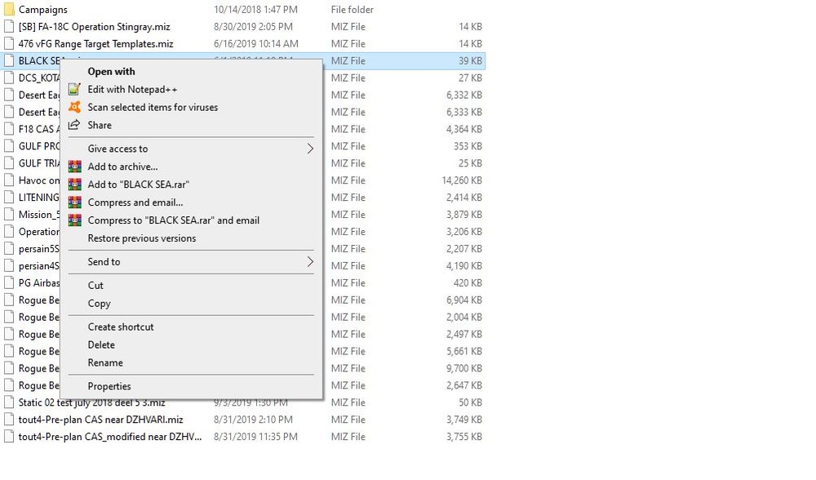Choose Open with from context menu
Viewport: 816px width, 480px height.
click(111, 72)
